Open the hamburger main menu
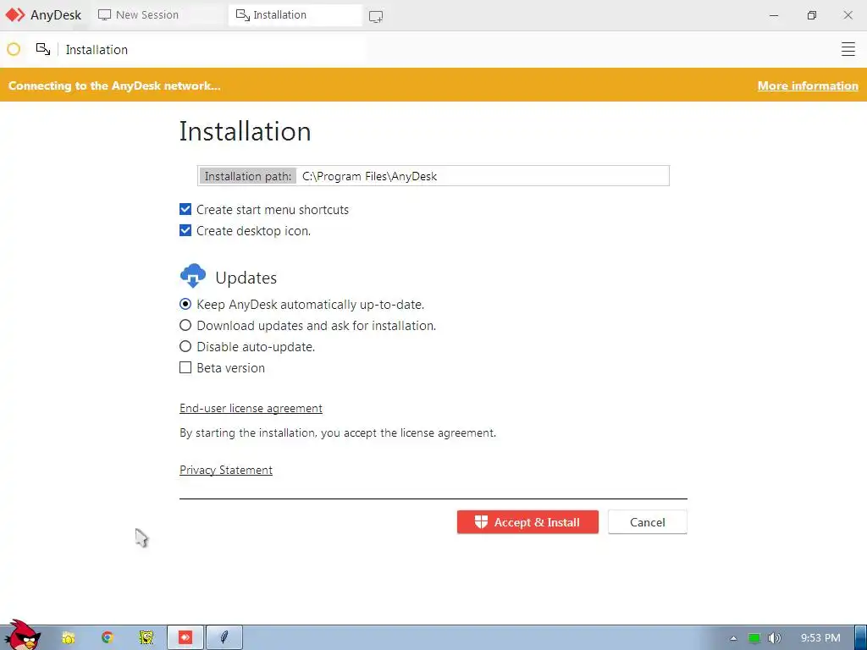This screenshot has width=867, height=650. (848, 49)
